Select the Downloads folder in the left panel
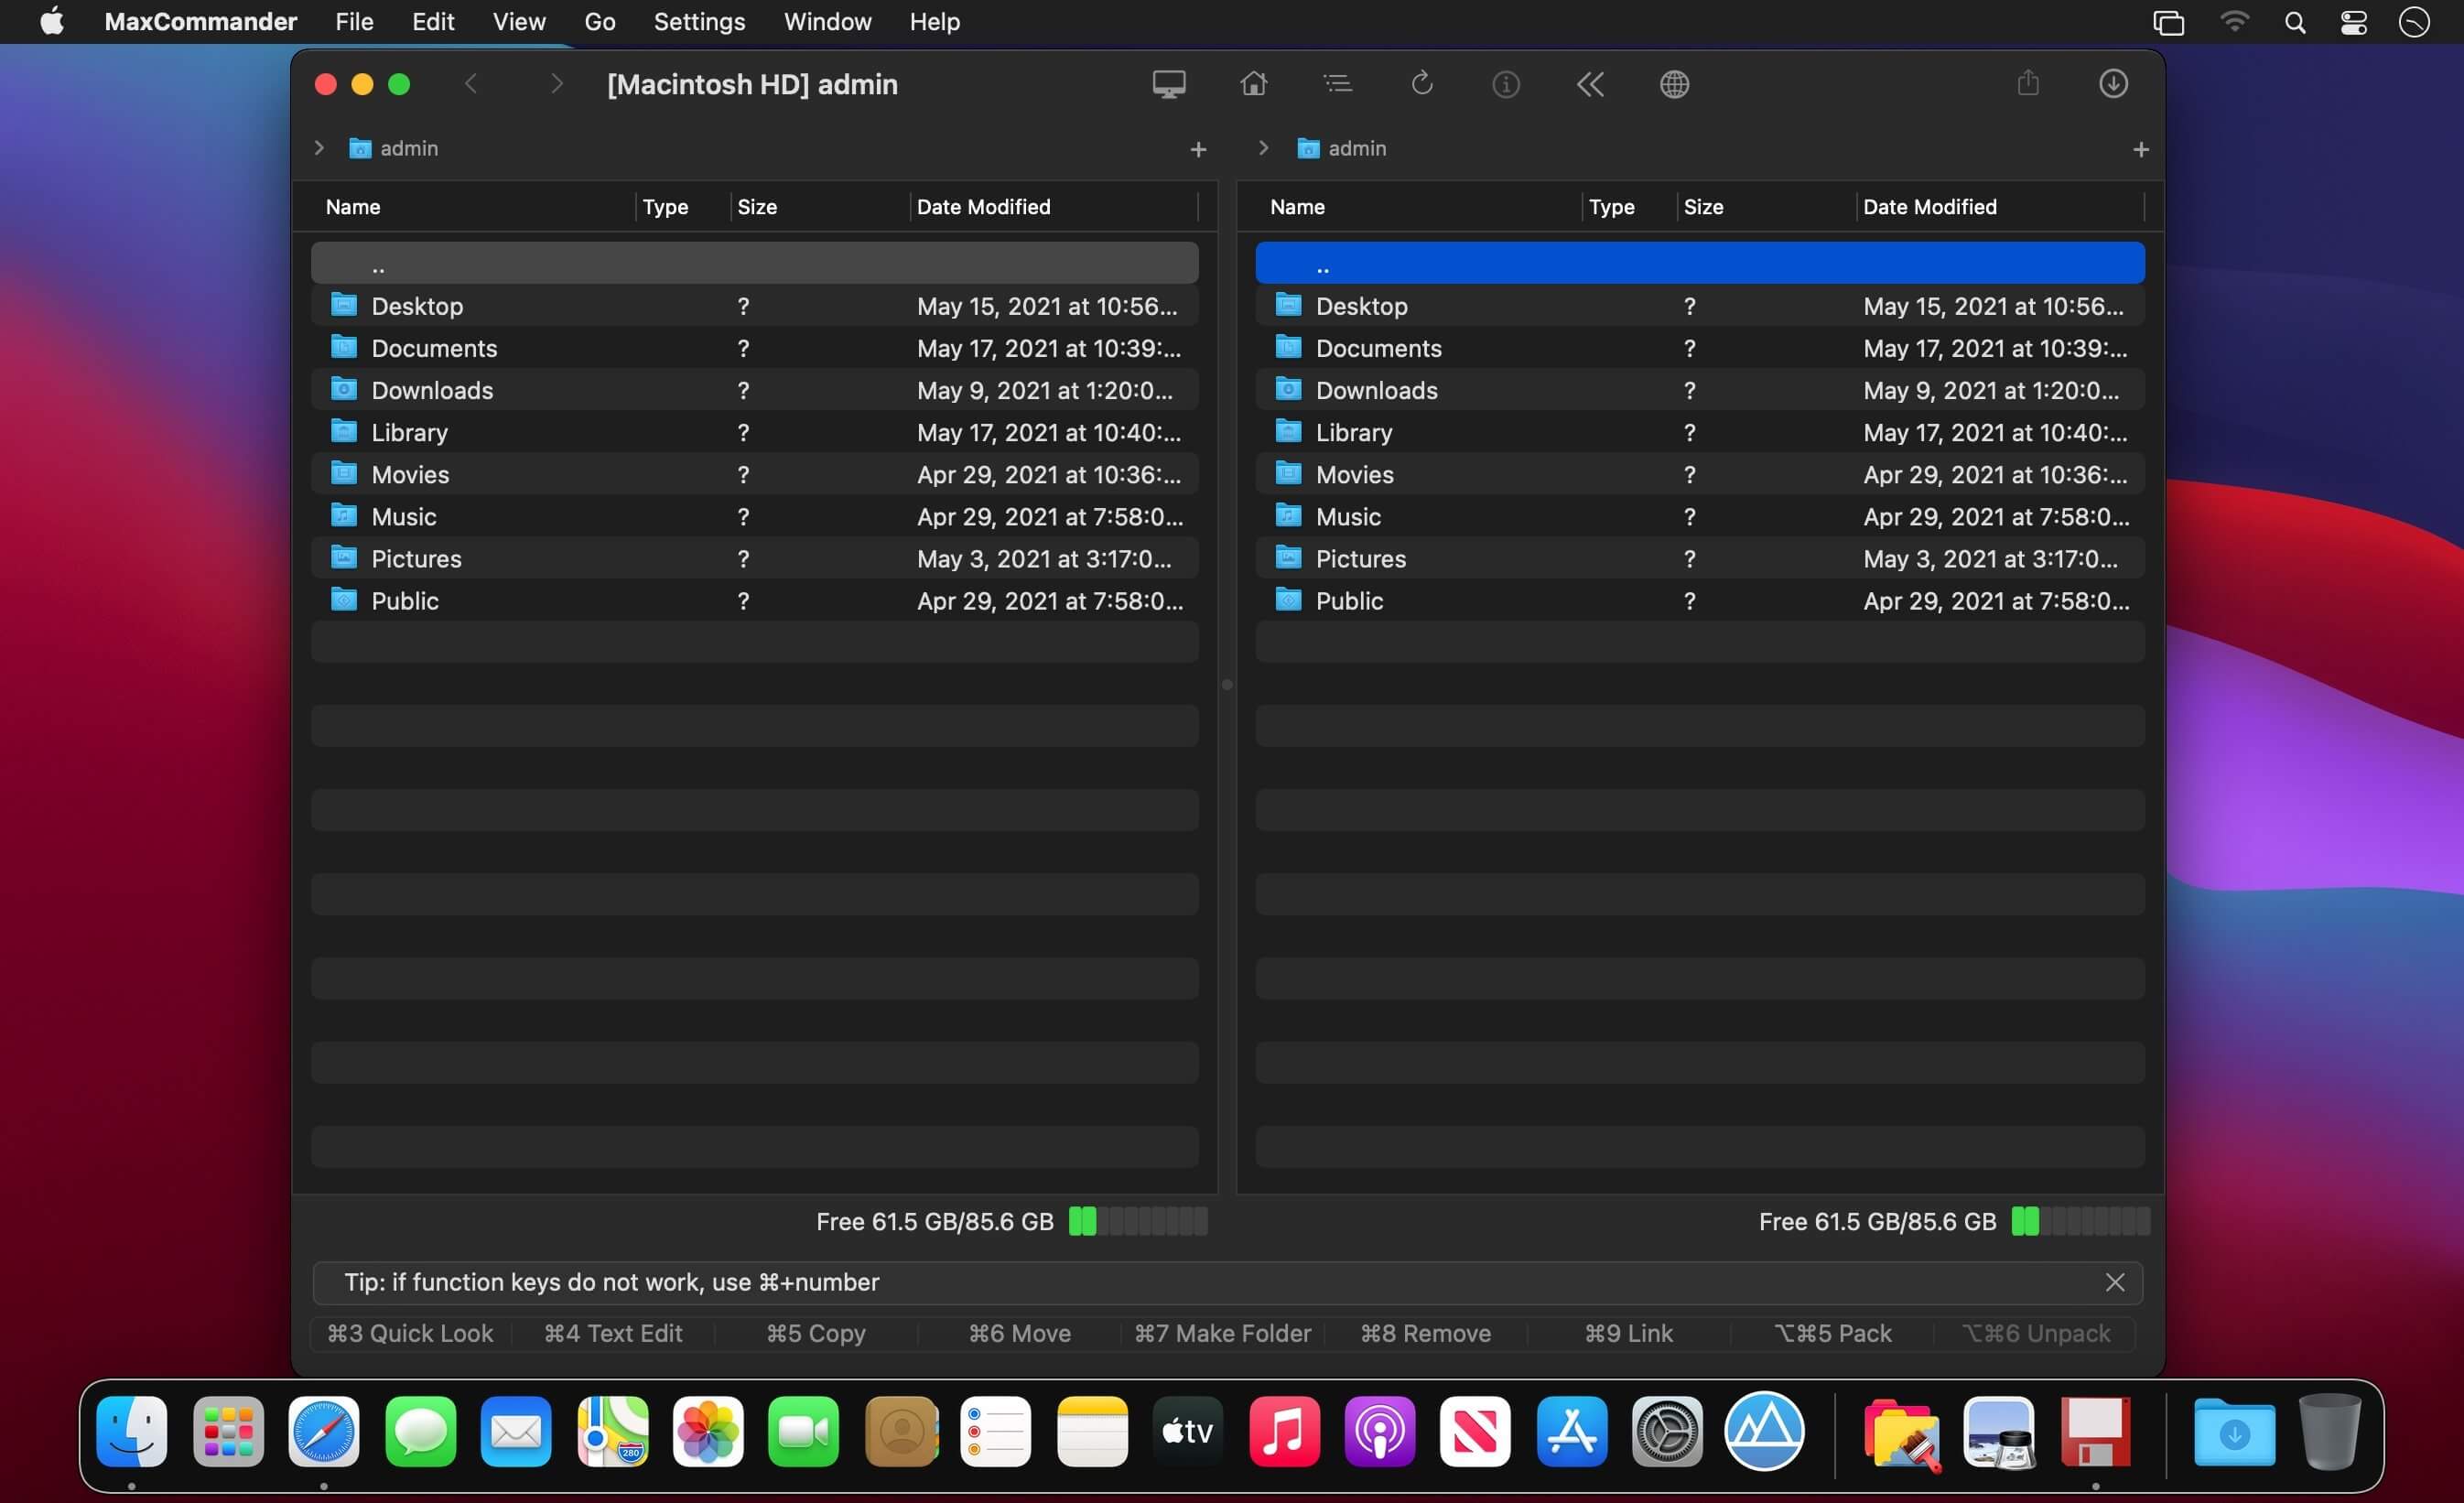Image resolution: width=2464 pixels, height=1503 pixels. pyautogui.click(x=432, y=390)
